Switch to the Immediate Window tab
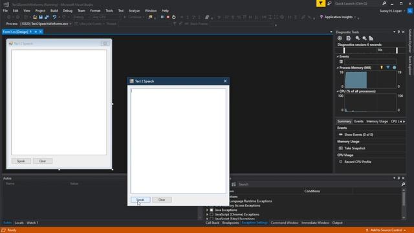The image size is (414, 233). click(x=315, y=223)
